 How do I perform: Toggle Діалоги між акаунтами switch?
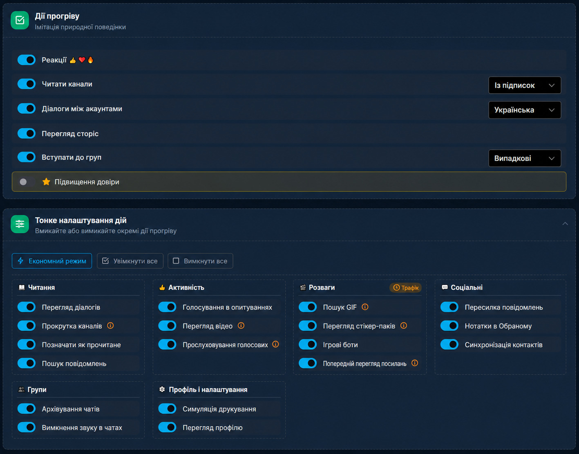tap(27, 109)
